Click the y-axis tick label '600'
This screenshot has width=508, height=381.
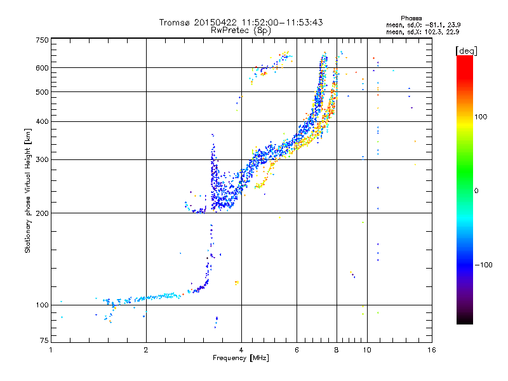coord(42,68)
